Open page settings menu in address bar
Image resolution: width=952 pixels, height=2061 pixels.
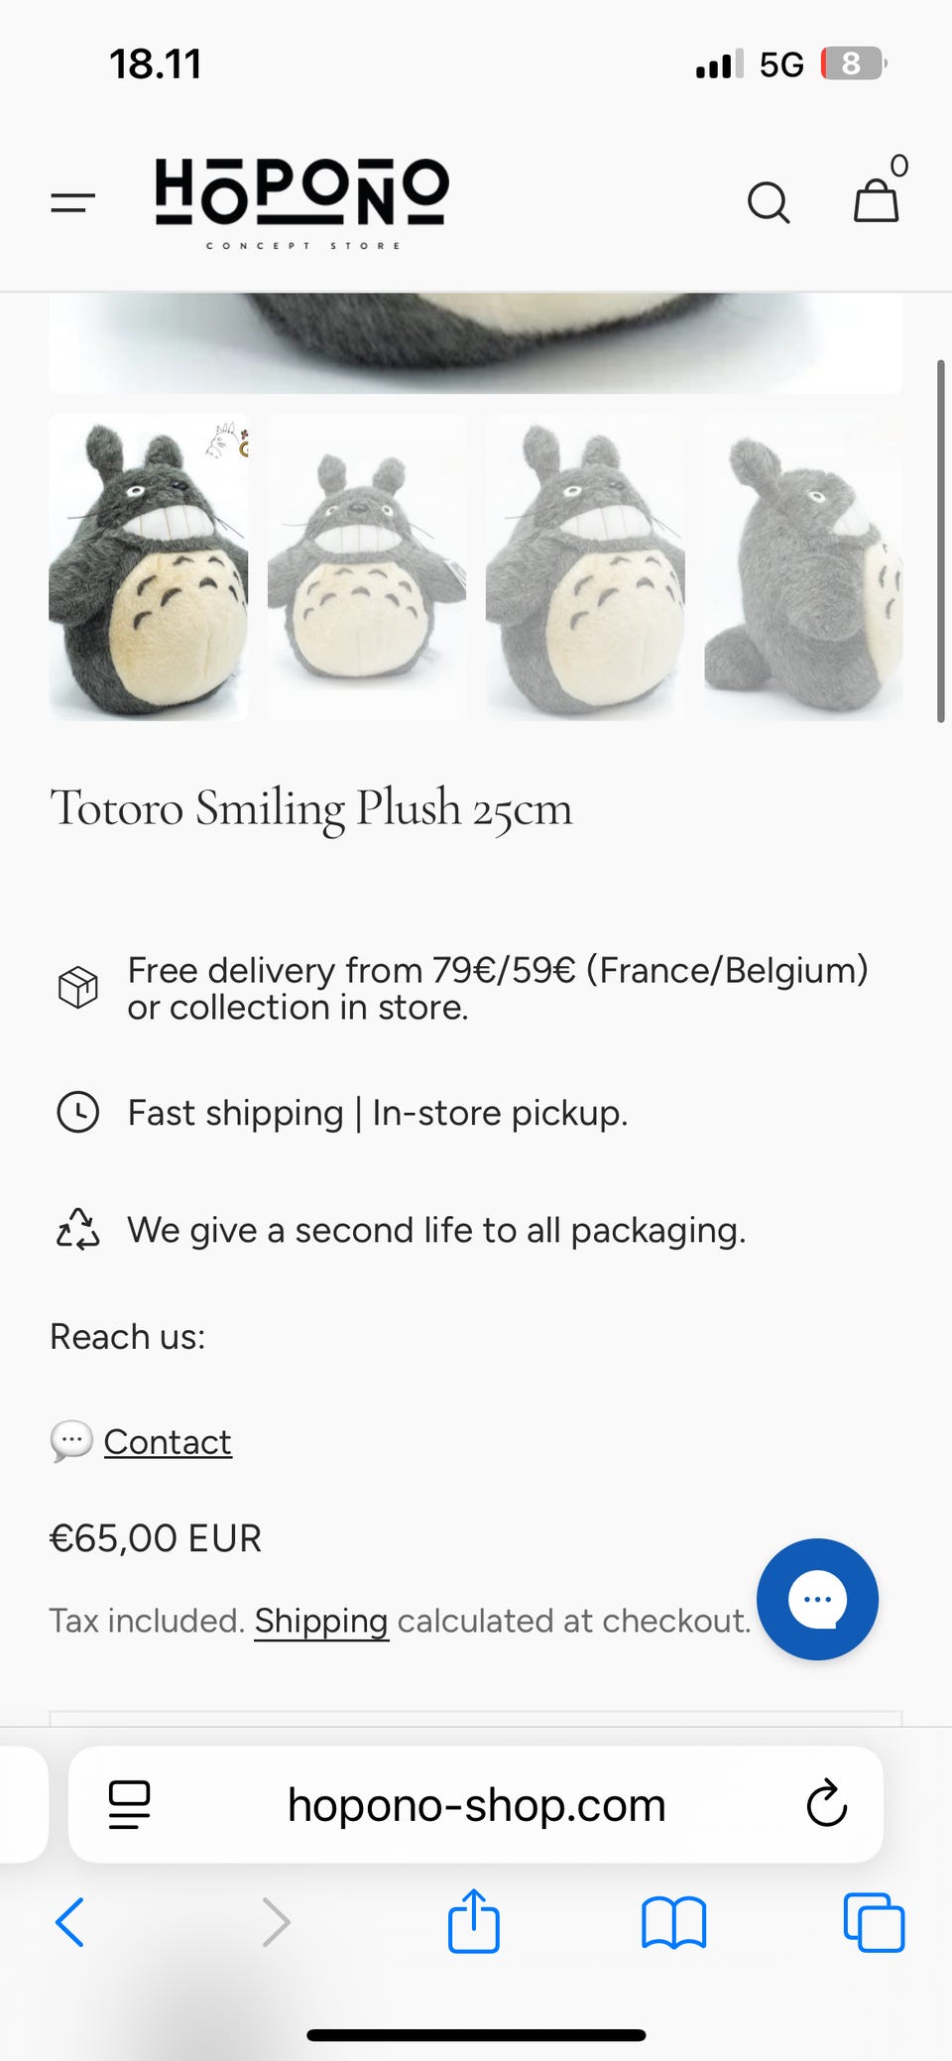click(129, 1804)
